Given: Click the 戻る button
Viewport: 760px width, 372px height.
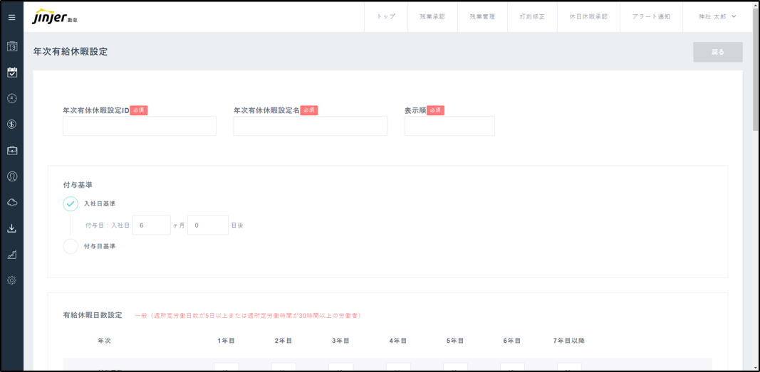Looking at the screenshot, I should pyautogui.click(x=717, y=52).
